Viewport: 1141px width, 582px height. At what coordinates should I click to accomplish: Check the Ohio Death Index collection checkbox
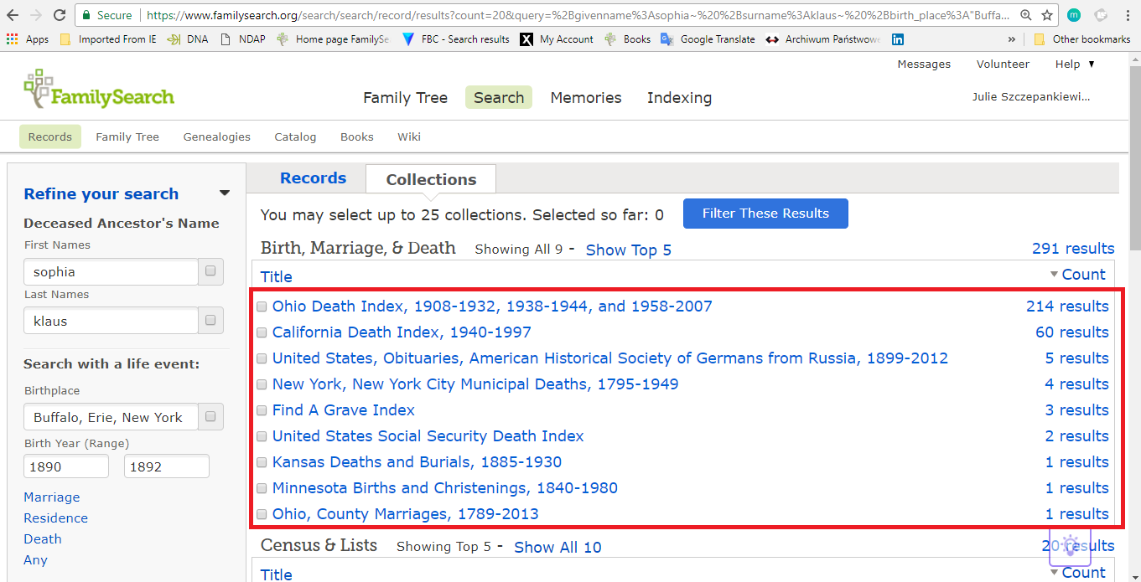(x=262, y=306)
